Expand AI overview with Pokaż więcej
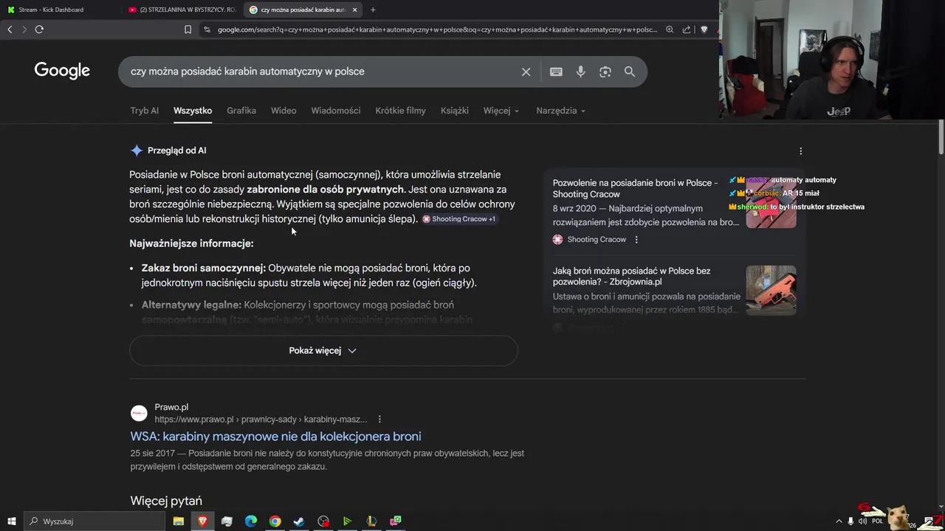Viewport: 945px width, 531px height. tap(323, 351)
